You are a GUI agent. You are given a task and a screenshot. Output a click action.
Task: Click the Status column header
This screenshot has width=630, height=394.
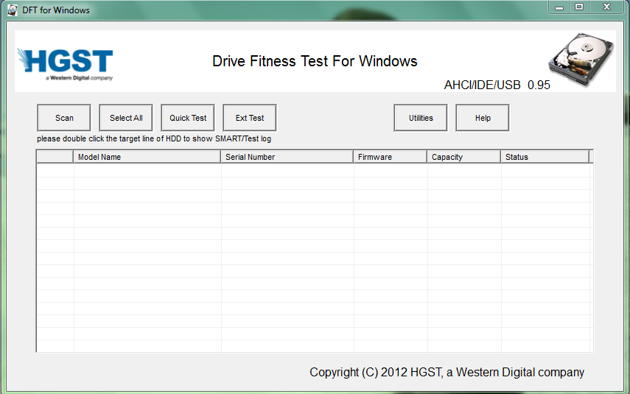545,157
